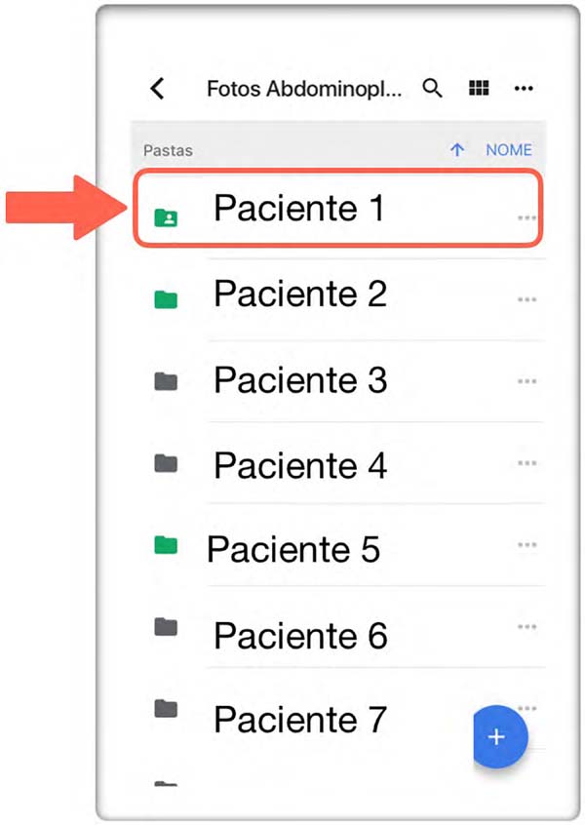585x825 pixels.
Task: Open the Paciente 3 folder
Action: tap(301, 379)
